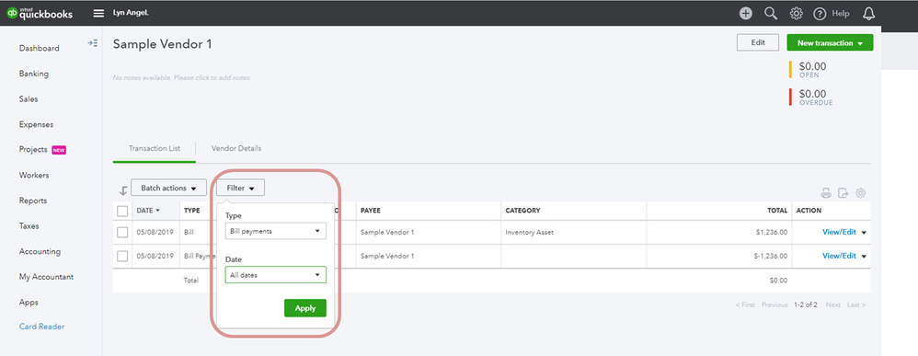Open My Accountant in sidebar
Screen dimensions: 918x356
(x=46, y=277)
